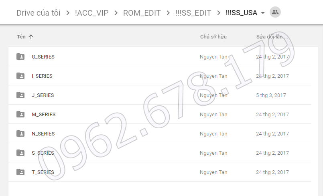Navigate to !!!SS_EDIT breadcrumb folder
The width and height of the screenshot is (323, 196).
click(x=193, y=13)
